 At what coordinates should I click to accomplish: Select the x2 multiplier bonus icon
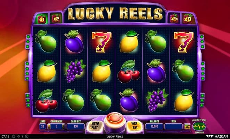pos(56,18)
